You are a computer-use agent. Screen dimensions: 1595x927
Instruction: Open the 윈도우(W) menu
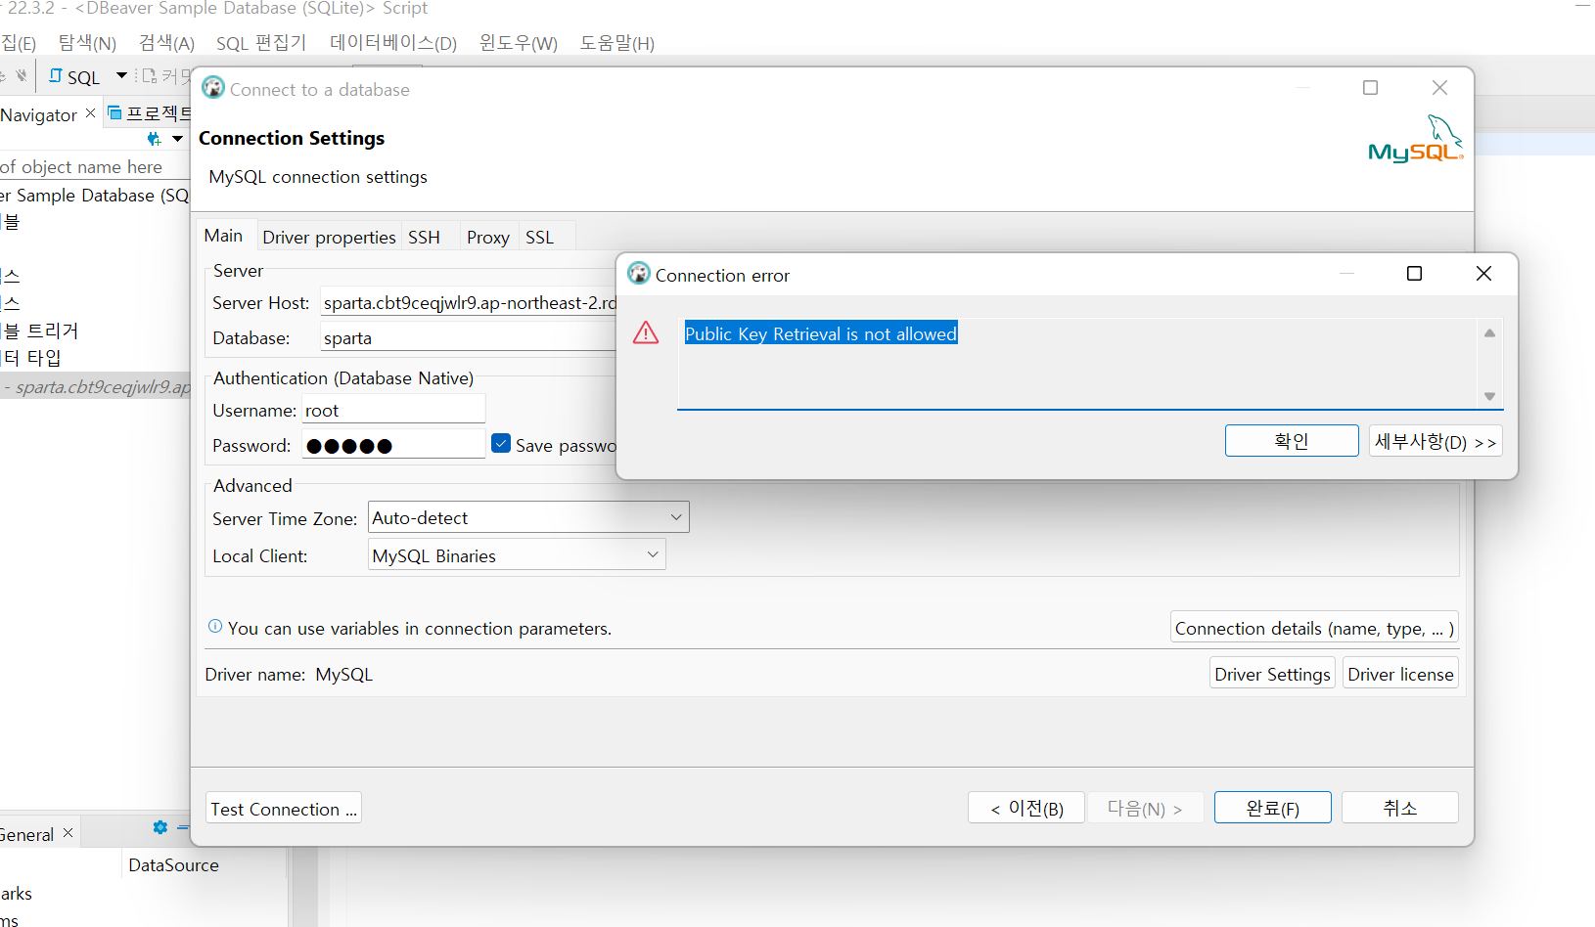519,43
